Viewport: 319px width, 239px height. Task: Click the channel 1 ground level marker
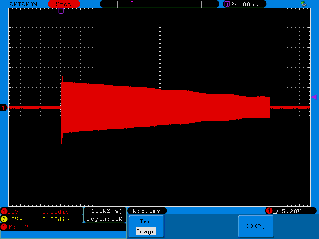4,108
